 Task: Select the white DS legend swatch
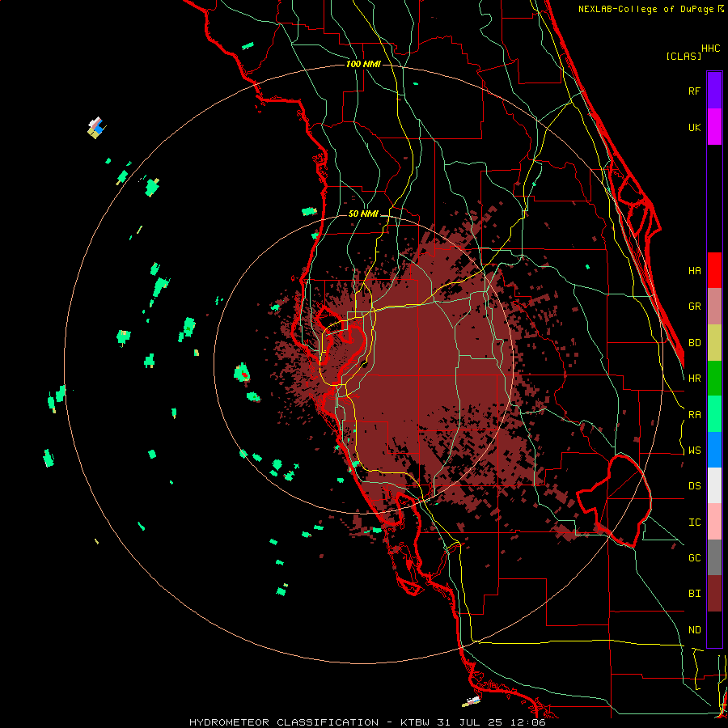714,485
